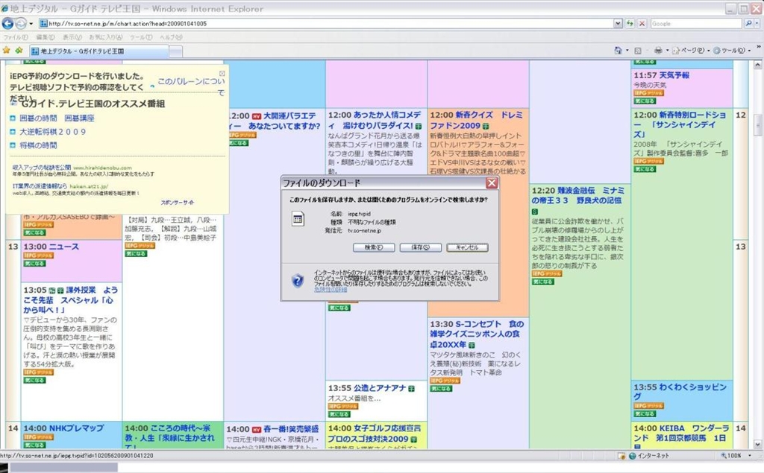Open the 編集(E) menu
764x473 pixels.
[45, 37]
